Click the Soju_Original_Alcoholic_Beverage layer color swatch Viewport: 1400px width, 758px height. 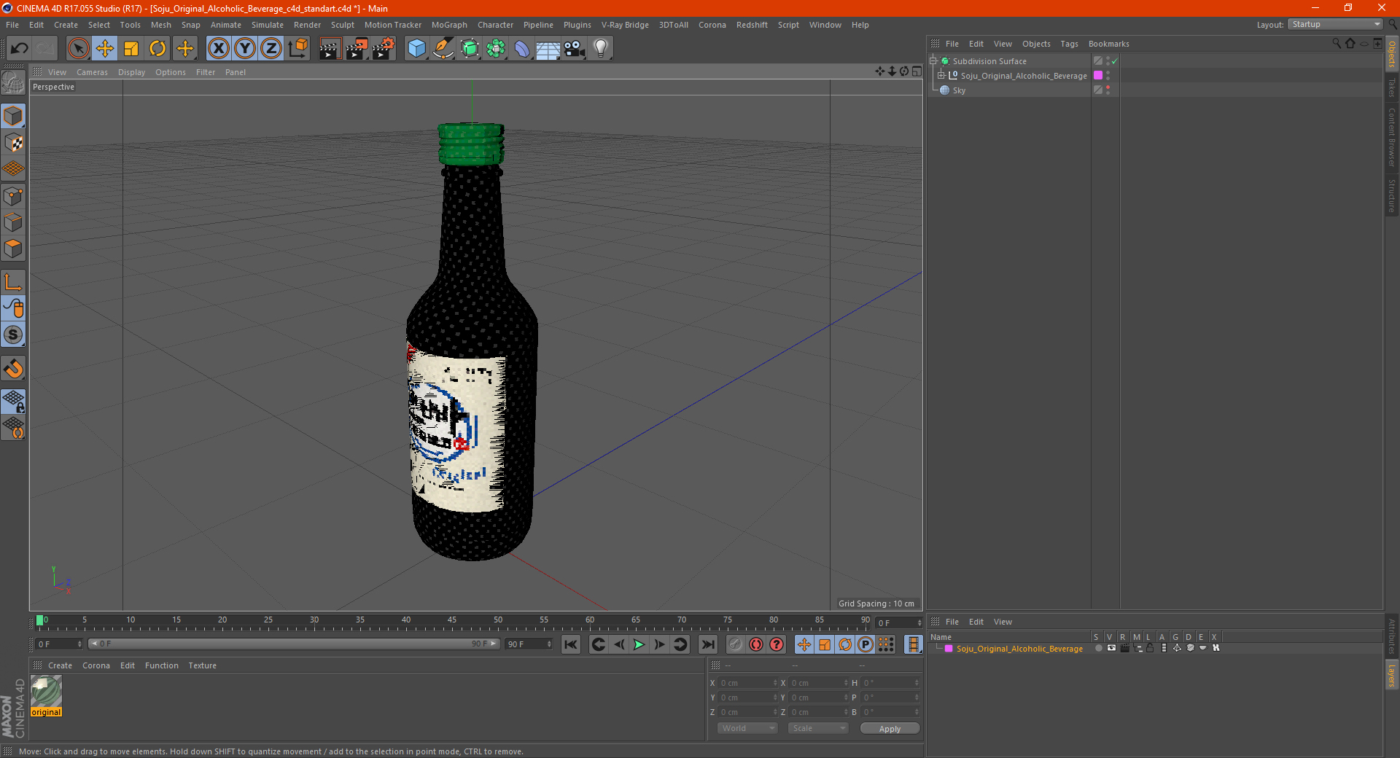[949, 649]
